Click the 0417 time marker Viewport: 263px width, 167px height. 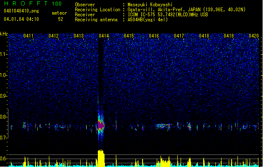tap(179, 36)
